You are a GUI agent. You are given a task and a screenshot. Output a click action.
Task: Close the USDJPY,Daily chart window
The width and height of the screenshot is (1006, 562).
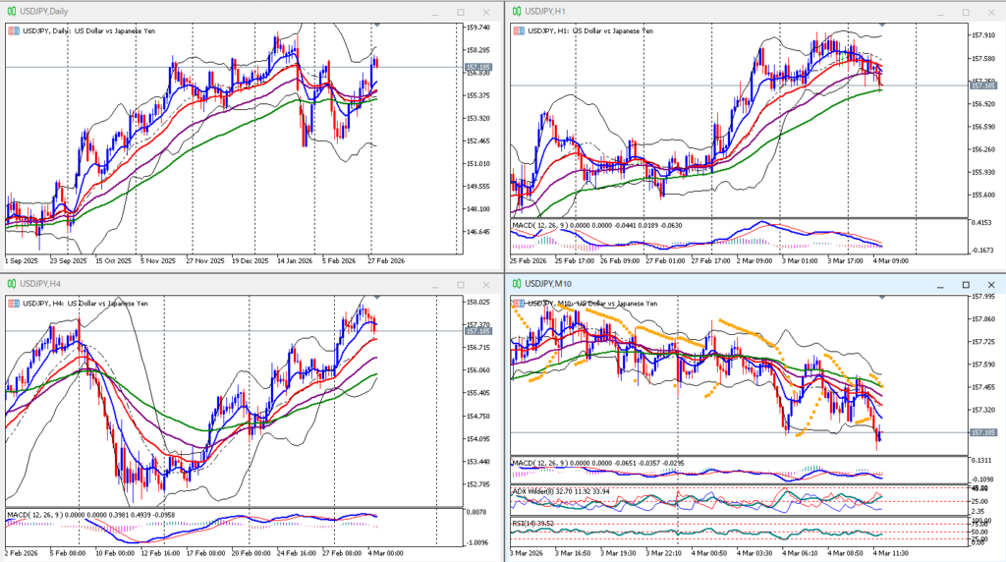(x=484, y=12)
